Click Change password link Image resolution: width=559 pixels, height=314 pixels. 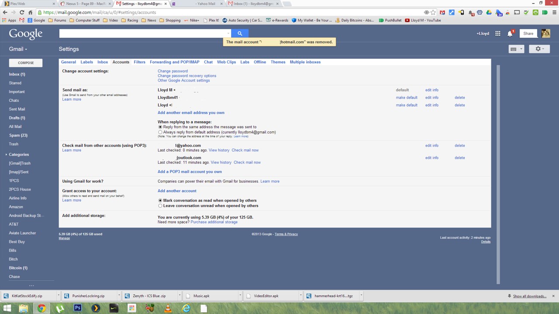tap(173, 71)
